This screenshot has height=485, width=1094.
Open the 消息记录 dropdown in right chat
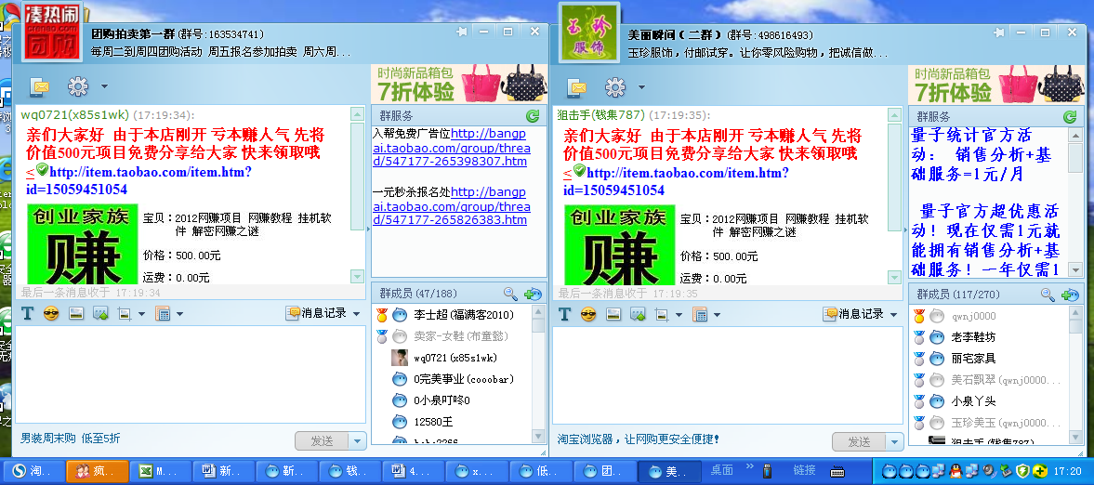(x=893, y=314)
